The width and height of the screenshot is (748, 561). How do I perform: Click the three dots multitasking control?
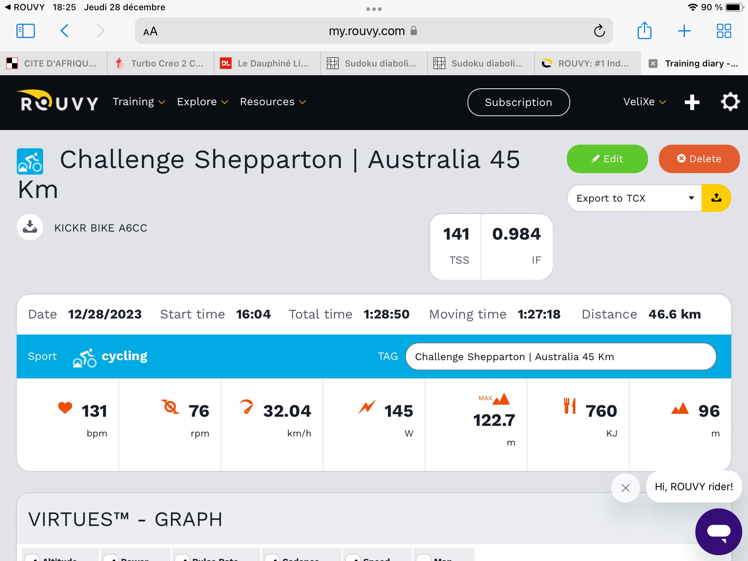pyautogui.click(x=374, y=9)
